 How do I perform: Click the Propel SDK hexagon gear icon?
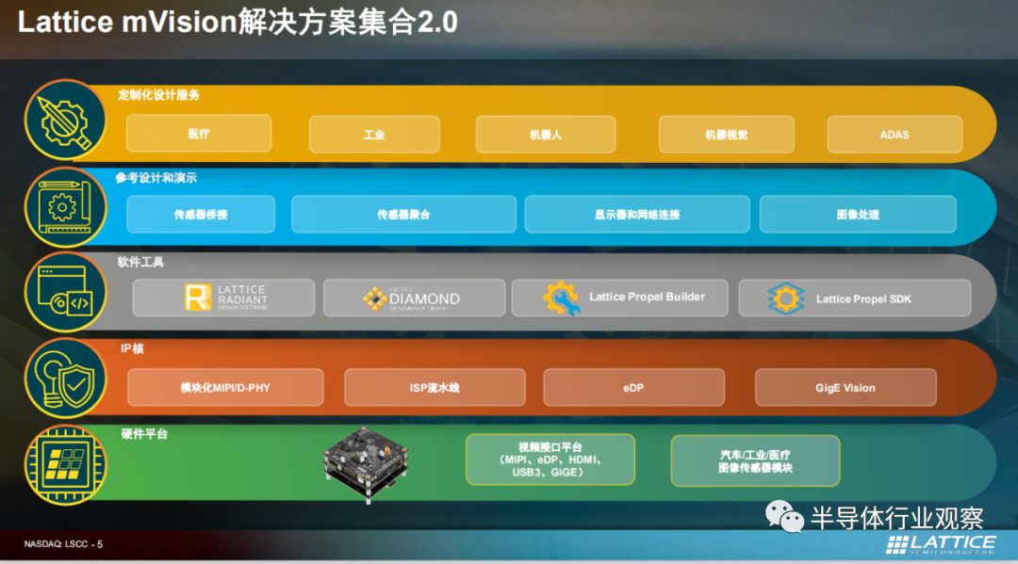point(785,298)
